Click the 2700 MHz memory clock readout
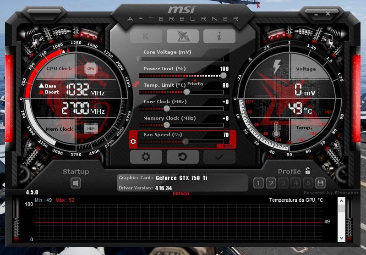 pyautogui.click(x=83, y=109)
